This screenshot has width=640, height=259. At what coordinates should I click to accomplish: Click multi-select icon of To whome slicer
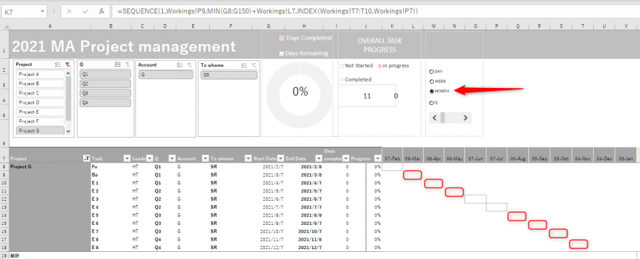tap(244, 65)
